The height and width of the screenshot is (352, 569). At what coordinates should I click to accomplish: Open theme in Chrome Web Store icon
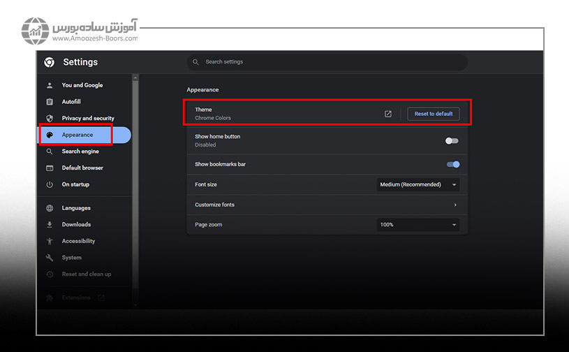click(x=388, y=114)
